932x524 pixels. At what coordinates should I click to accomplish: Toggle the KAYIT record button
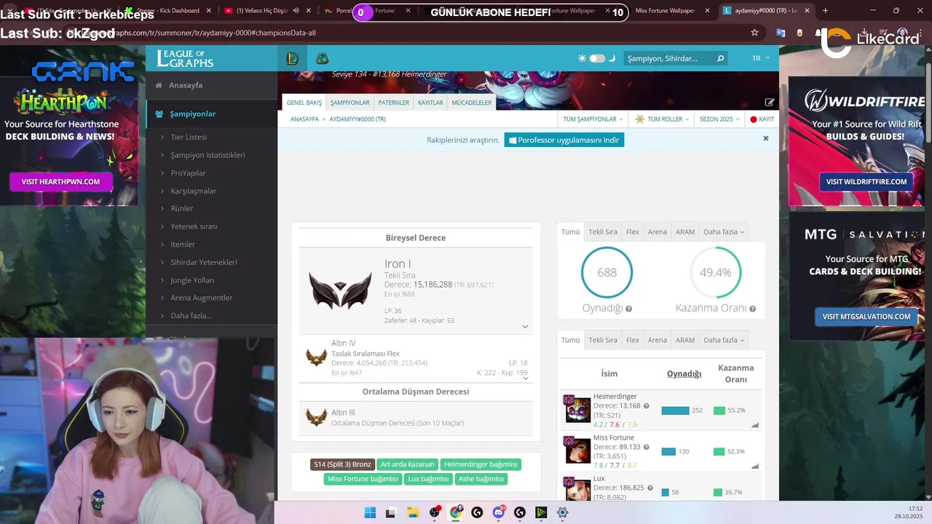click(x=762, y=119)
